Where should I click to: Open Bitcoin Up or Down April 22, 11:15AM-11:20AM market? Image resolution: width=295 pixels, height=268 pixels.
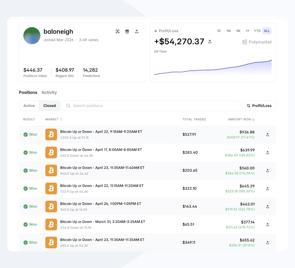[x=102, y=186]
